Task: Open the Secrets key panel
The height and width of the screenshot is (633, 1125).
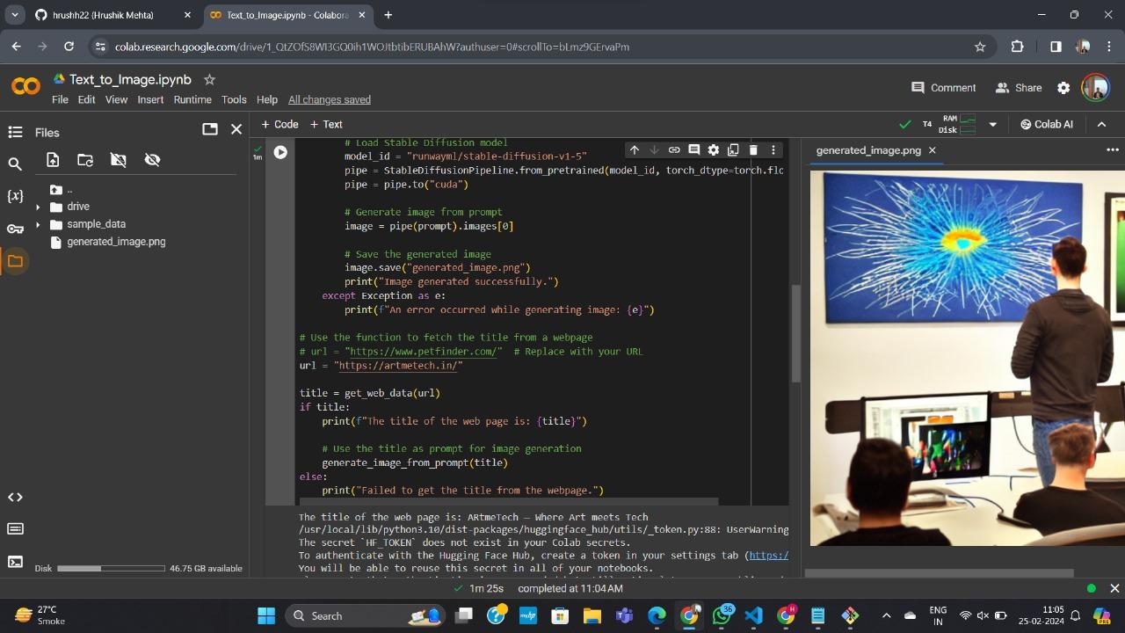Action: (x=15, y=229)
